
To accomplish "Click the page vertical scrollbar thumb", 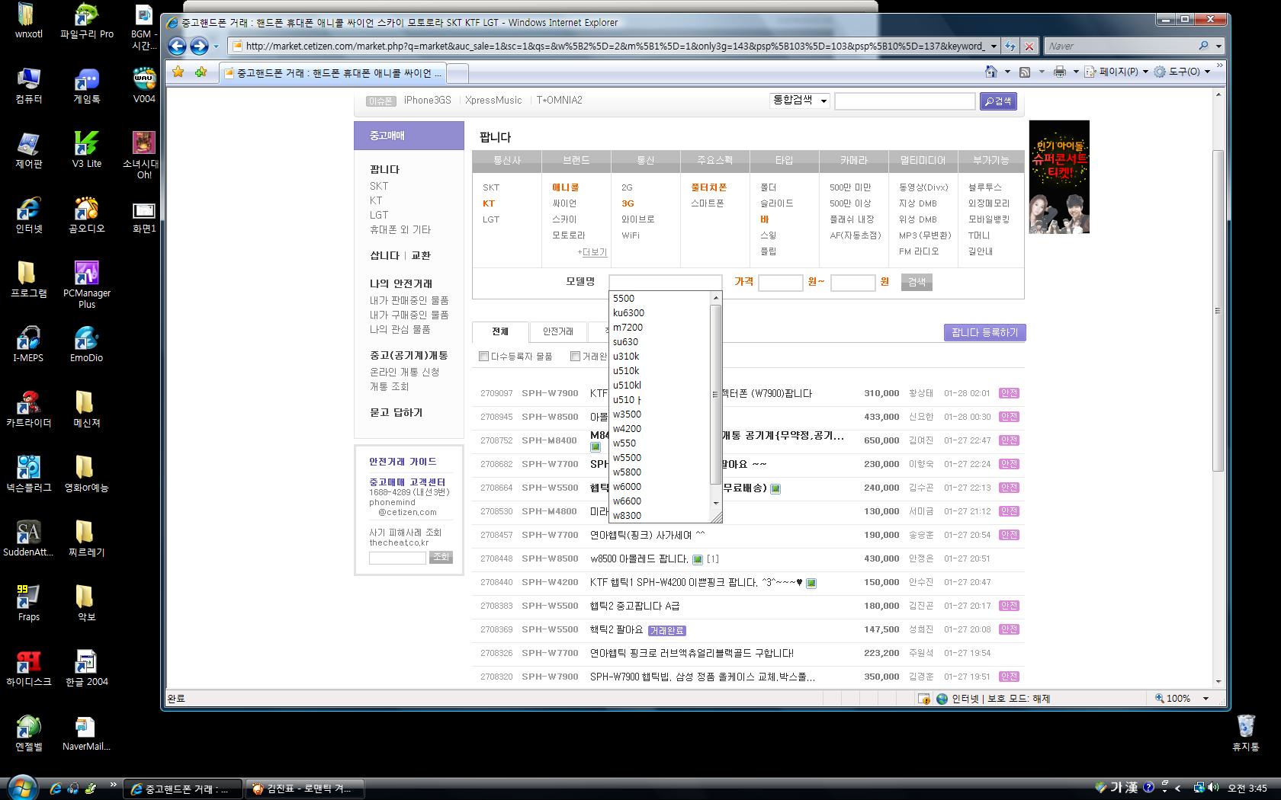I will [1218, 311].
